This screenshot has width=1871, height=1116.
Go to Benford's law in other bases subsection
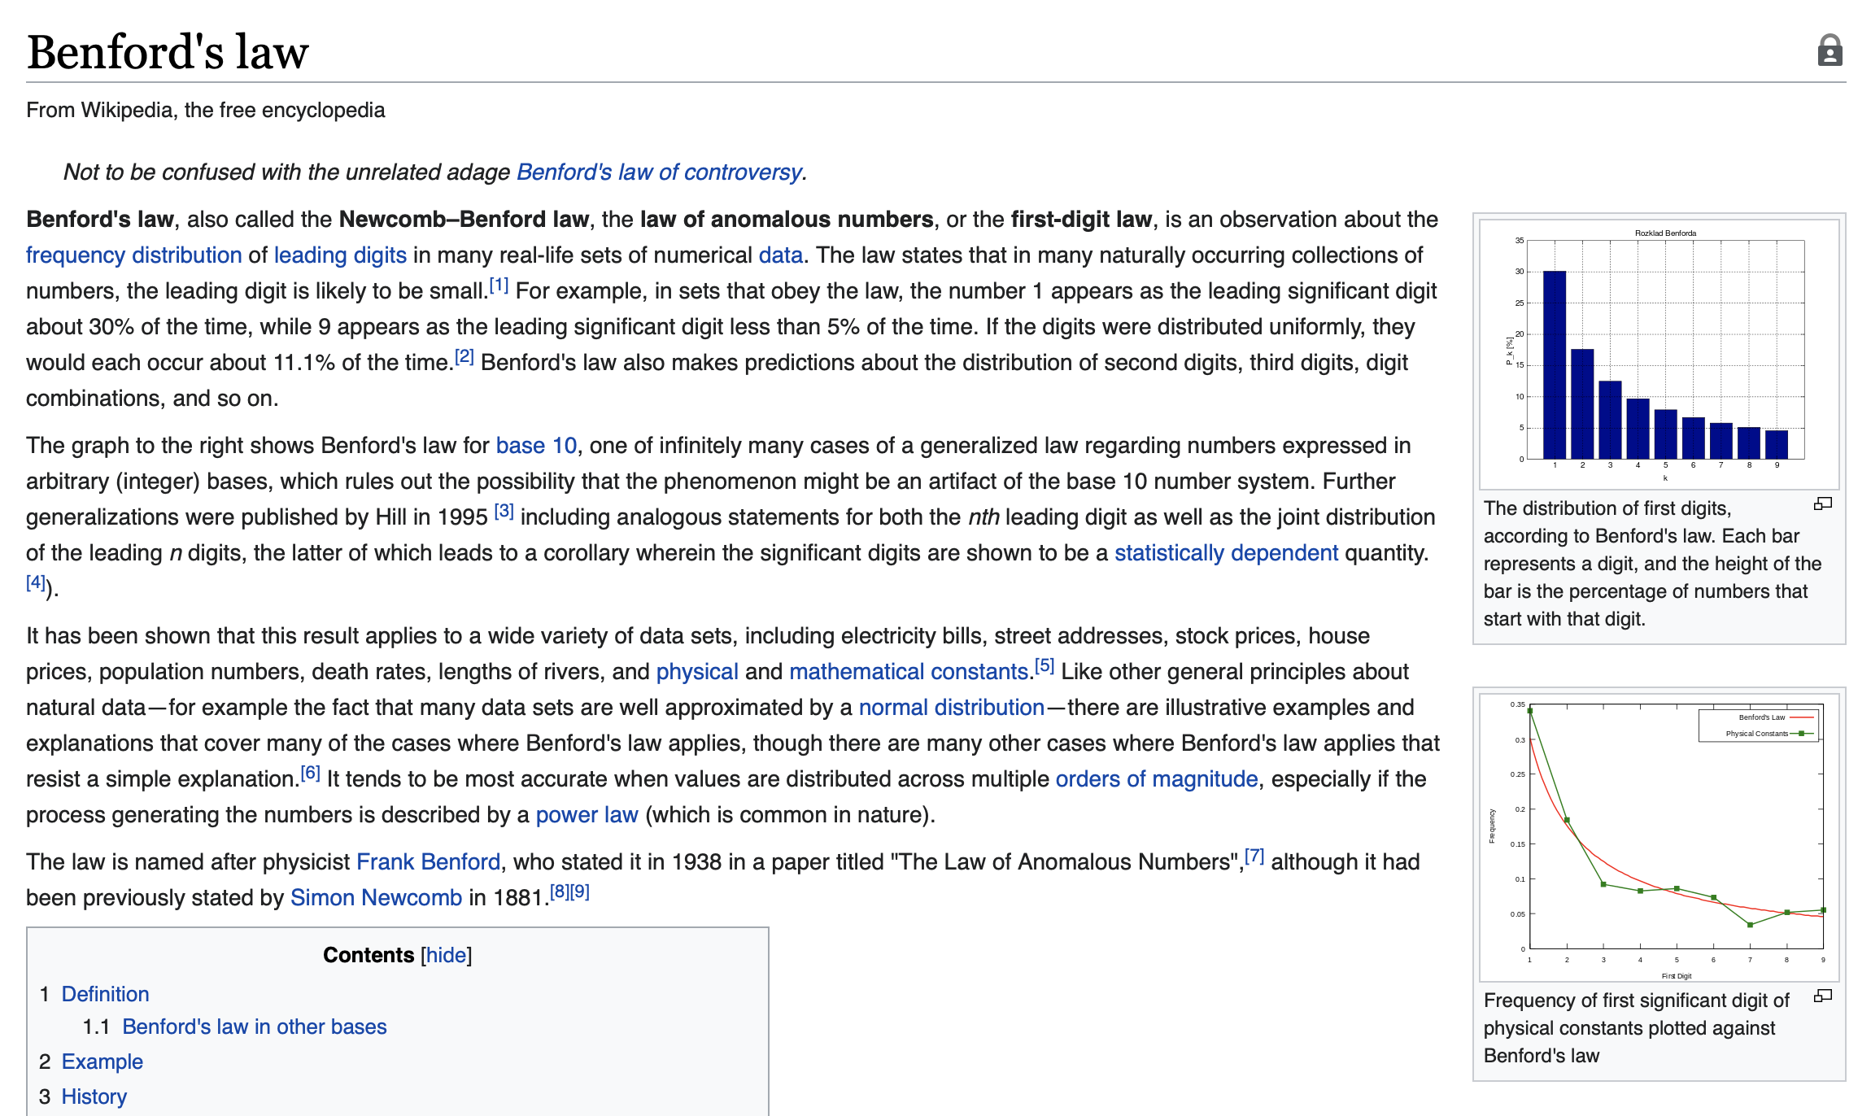coord(255,1027)
